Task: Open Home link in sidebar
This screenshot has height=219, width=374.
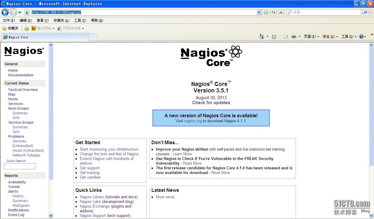Action: [13, 70]
